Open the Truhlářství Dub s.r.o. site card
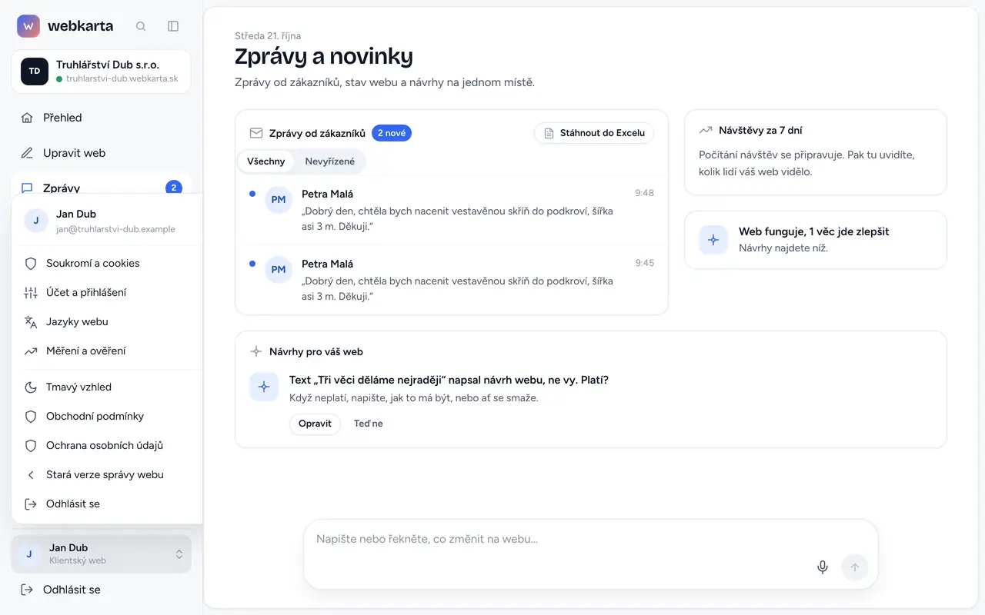This screenshot has width=985, height=615. point(101,71)
